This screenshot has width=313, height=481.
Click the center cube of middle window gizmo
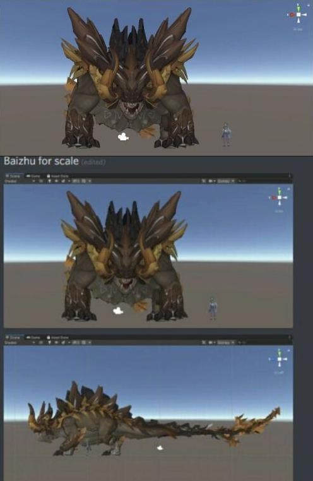click(280, 198)
